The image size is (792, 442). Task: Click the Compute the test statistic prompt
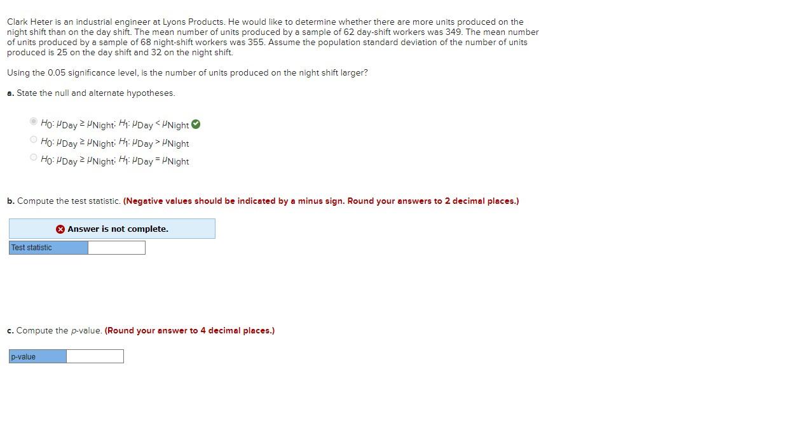[64, 201]
